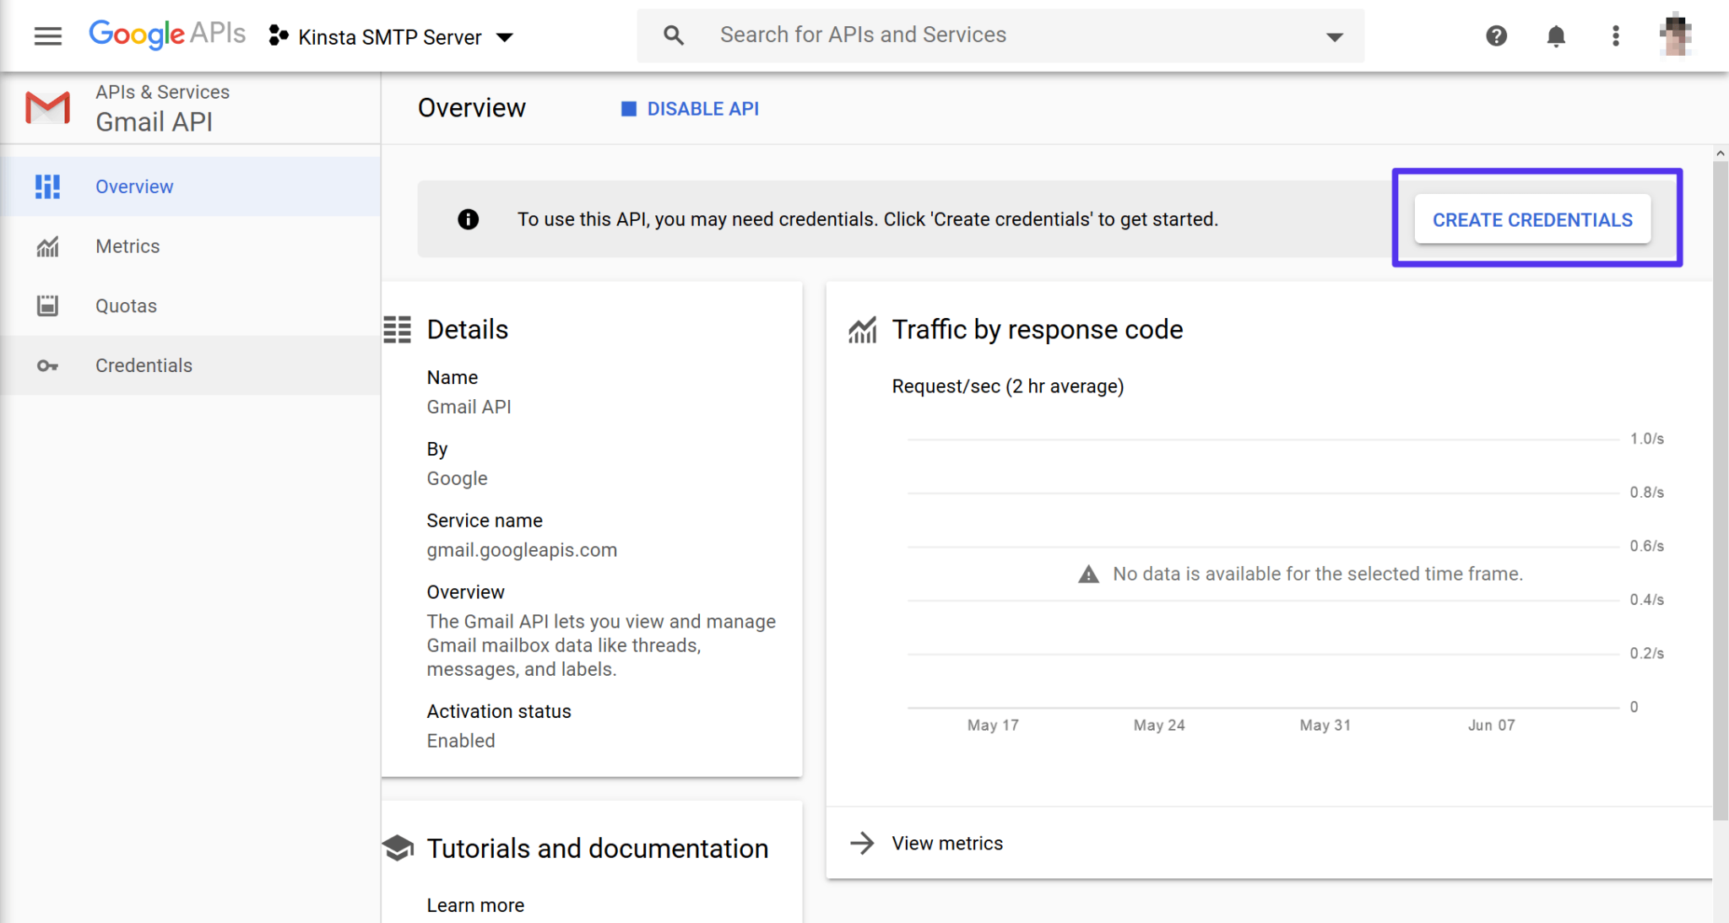Click the Overview sidebar icon
1729x923 pixels.
[47, 186]
